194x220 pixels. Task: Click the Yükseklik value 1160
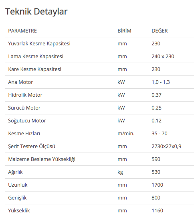[157, 211]
